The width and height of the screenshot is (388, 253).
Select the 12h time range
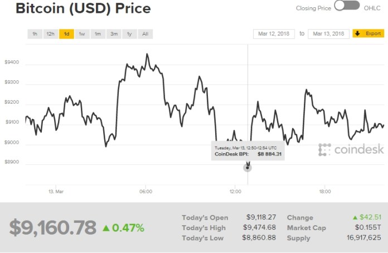[x=50, y=34]
